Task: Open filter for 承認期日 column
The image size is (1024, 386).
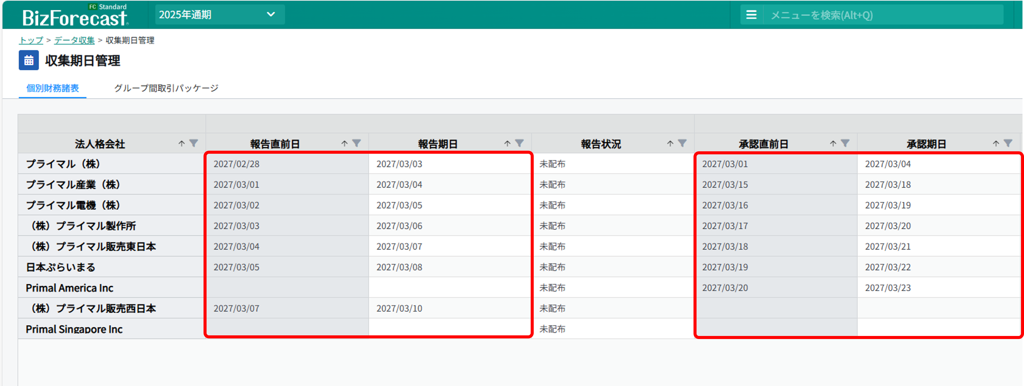Action: (x=1008, y=143)
